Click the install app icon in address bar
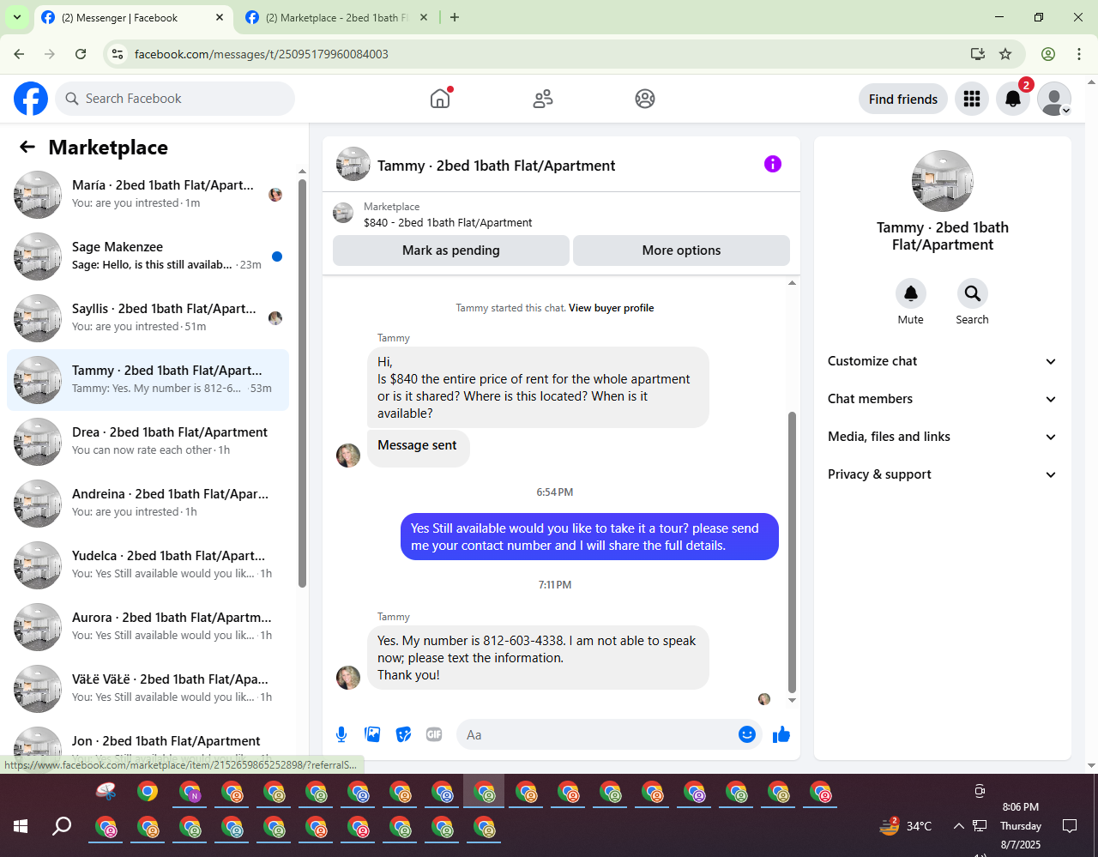1098x857 pixels. click(978, 54)
